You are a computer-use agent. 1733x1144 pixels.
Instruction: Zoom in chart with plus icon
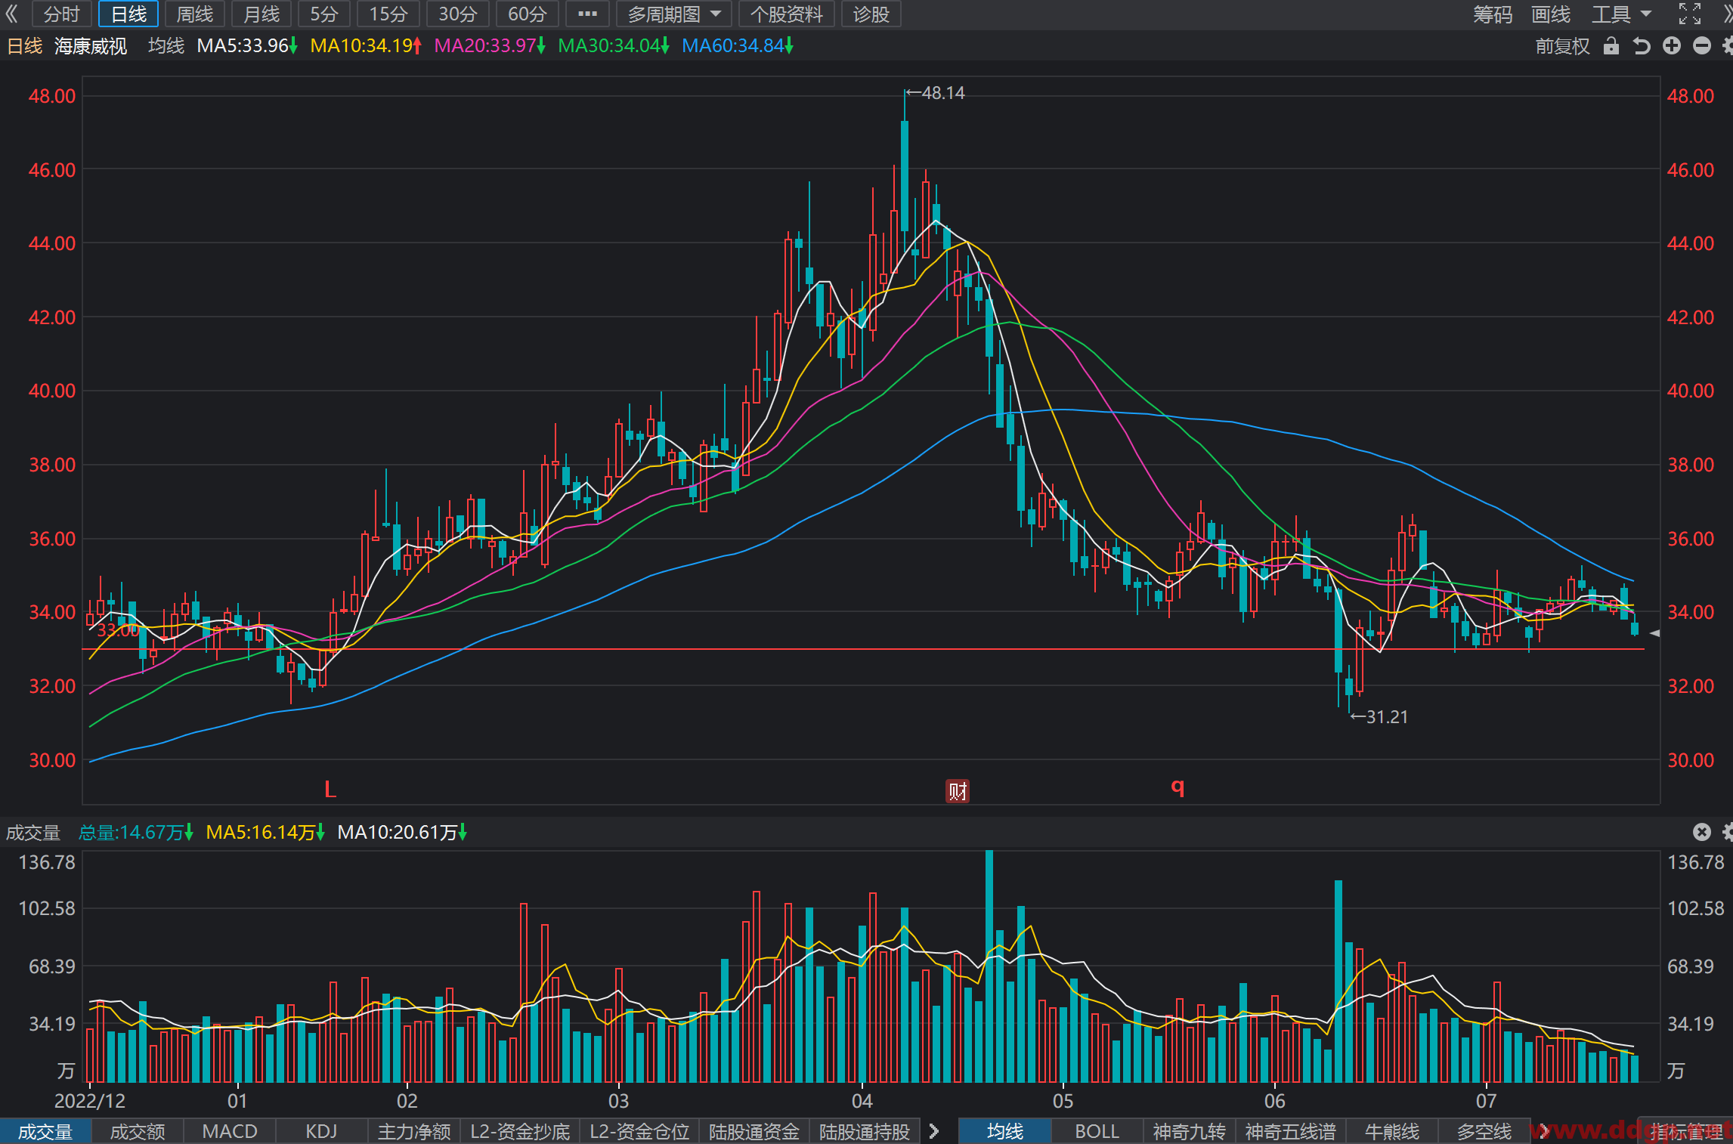1672,46
